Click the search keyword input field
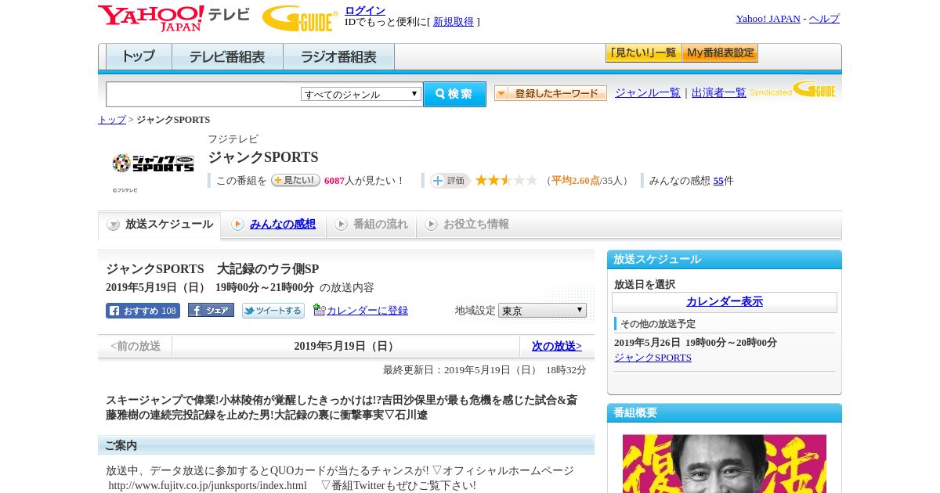The height and width of the screenshot is (493, 940). [203, 94]
